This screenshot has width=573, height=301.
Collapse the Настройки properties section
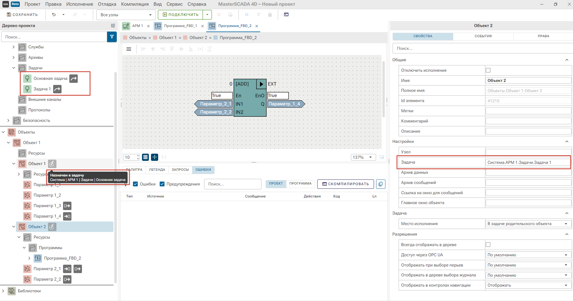(567, 142)
